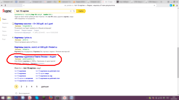Click the lock icon beside yandex.ru

[65, 5]
